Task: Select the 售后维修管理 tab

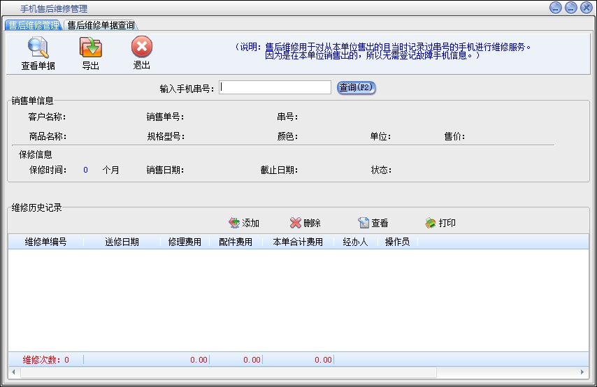Action: pyautogui.click(x=34, y=25)
